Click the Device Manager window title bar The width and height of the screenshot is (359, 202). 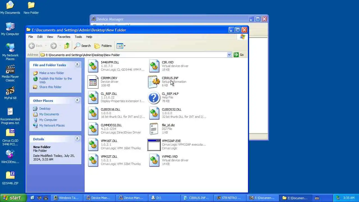coord(169,19)
